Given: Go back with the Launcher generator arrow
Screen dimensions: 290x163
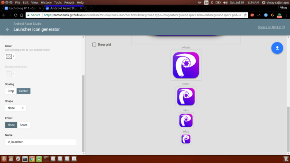Looking at the screenshot, I should click(x=8, y=29).
